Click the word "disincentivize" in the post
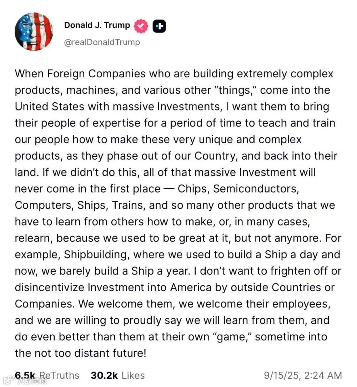Image resolution: width=357 pixels, height=387 pixels. (x=50, y=288)
